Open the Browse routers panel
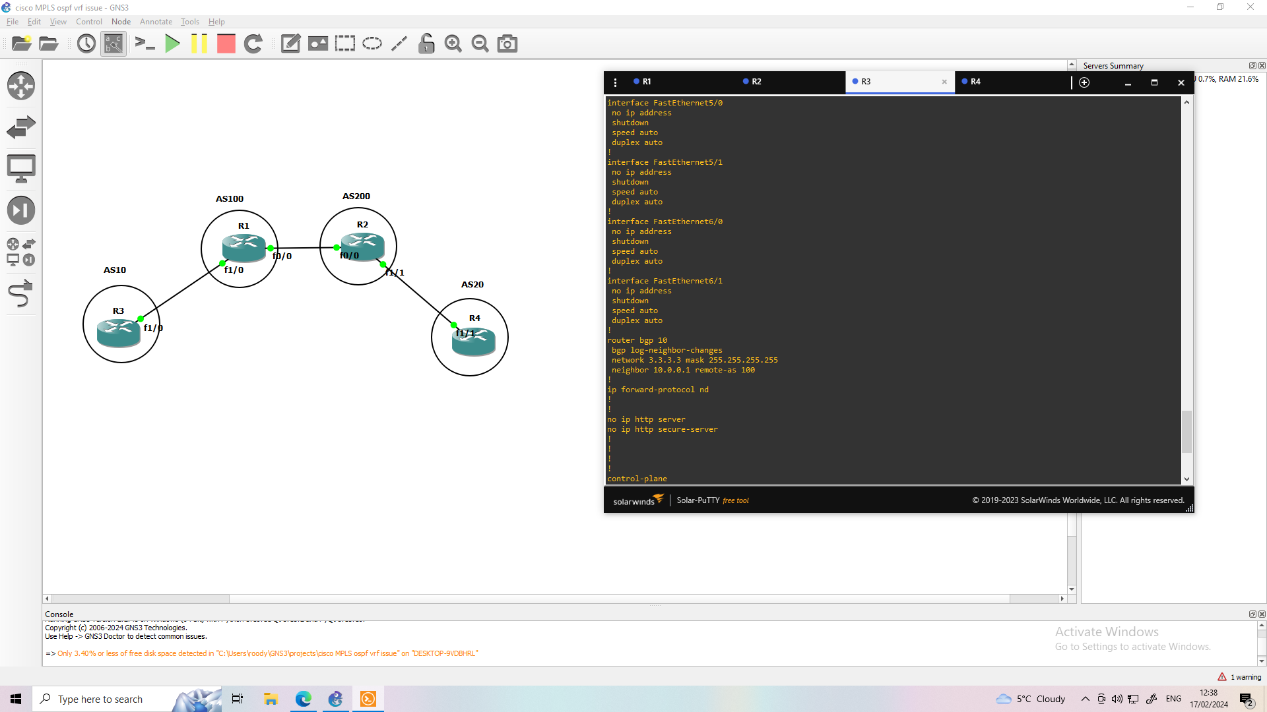The image size is (1267, 712). (x=21, y=86)
